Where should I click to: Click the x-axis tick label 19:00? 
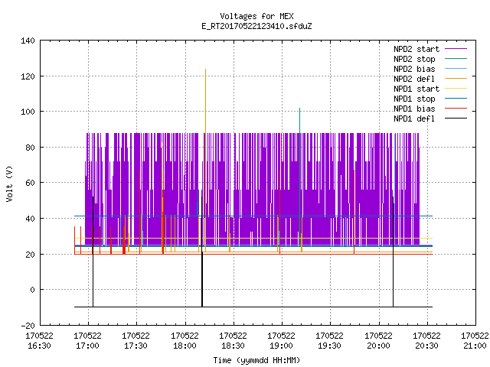(x=281, y=346)
